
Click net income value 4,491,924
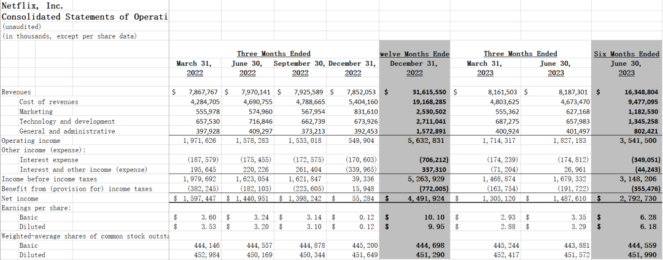(426, 199)
